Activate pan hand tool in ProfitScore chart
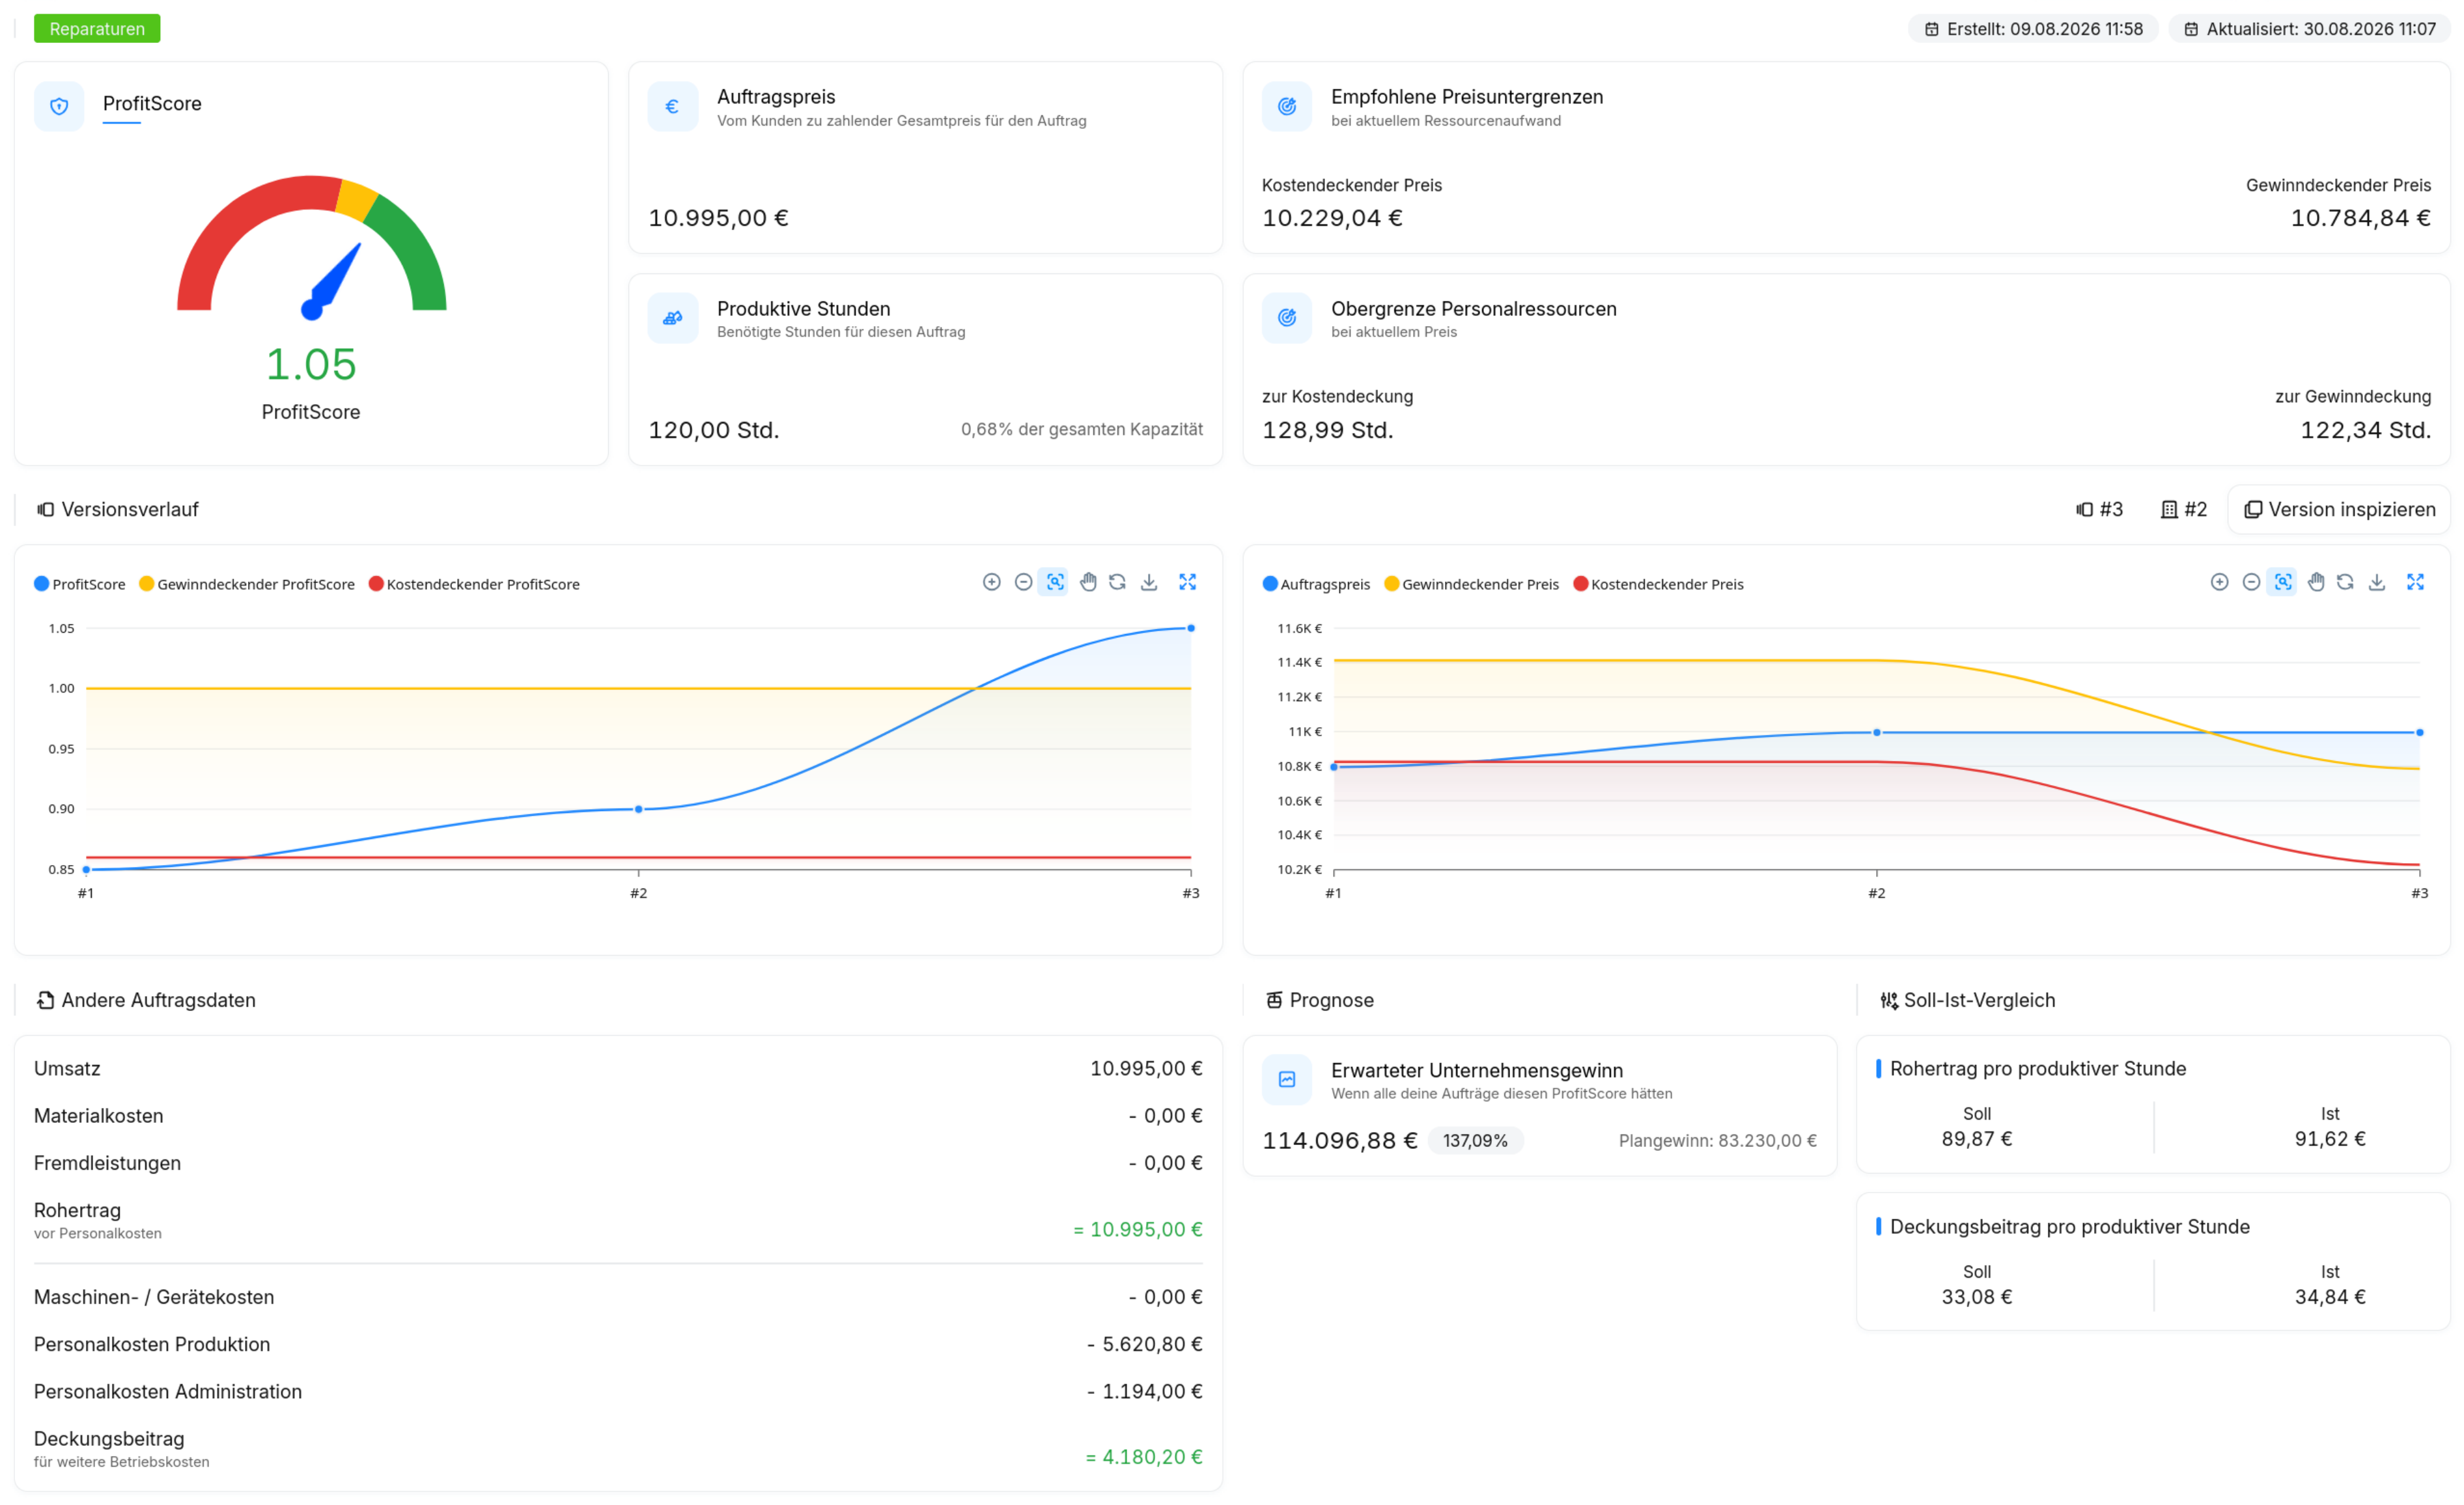This screenshot has height=1505, width=2464. click(1087, 582)
